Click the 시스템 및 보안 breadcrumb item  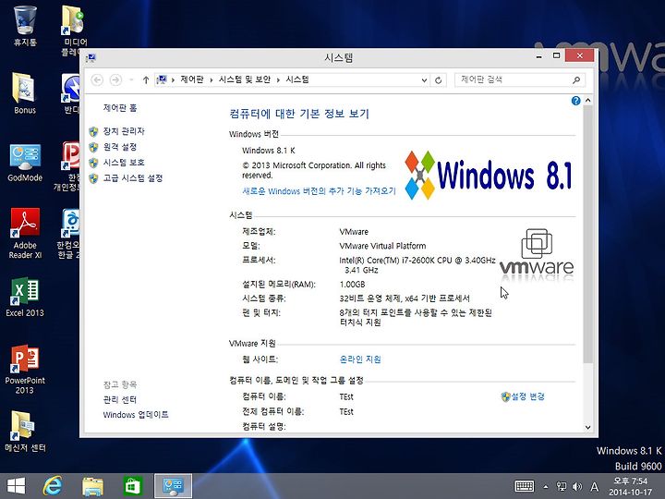245,79
